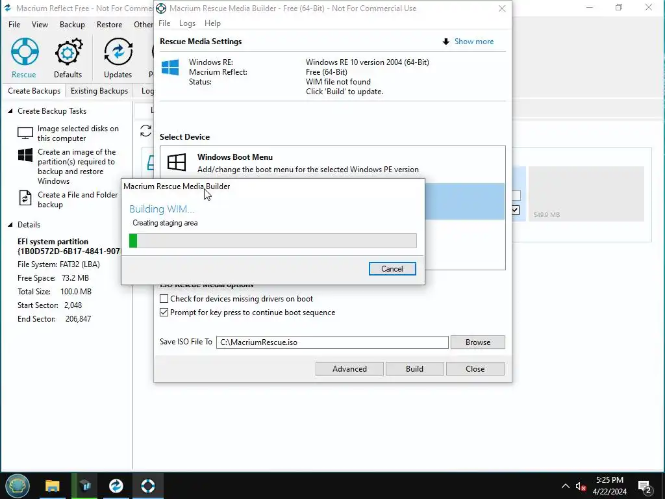Toggle the checked partition checkbox in main window
This screenshot has width=665, height=499.
tap(515, 210)
